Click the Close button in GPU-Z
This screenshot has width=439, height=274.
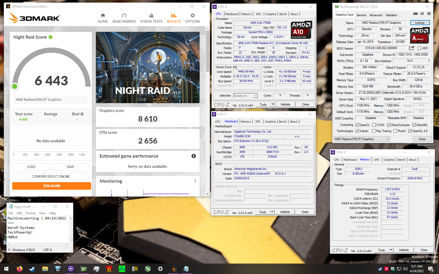click(422, 139)
